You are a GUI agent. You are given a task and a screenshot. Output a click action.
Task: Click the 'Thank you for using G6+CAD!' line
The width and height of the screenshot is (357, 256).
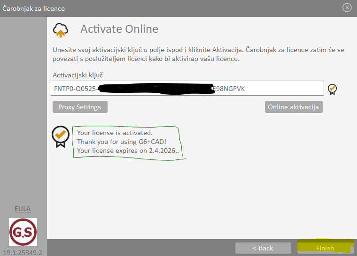tap(123, 142)
